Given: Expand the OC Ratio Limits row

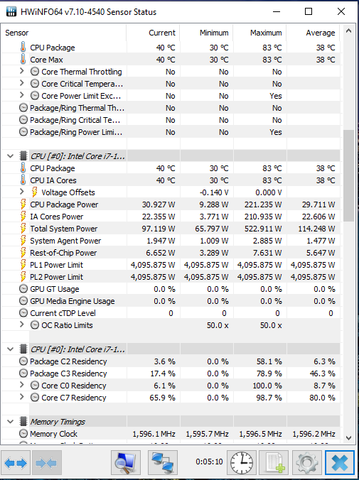Looking at the screenshot, I should coord(21,324).
